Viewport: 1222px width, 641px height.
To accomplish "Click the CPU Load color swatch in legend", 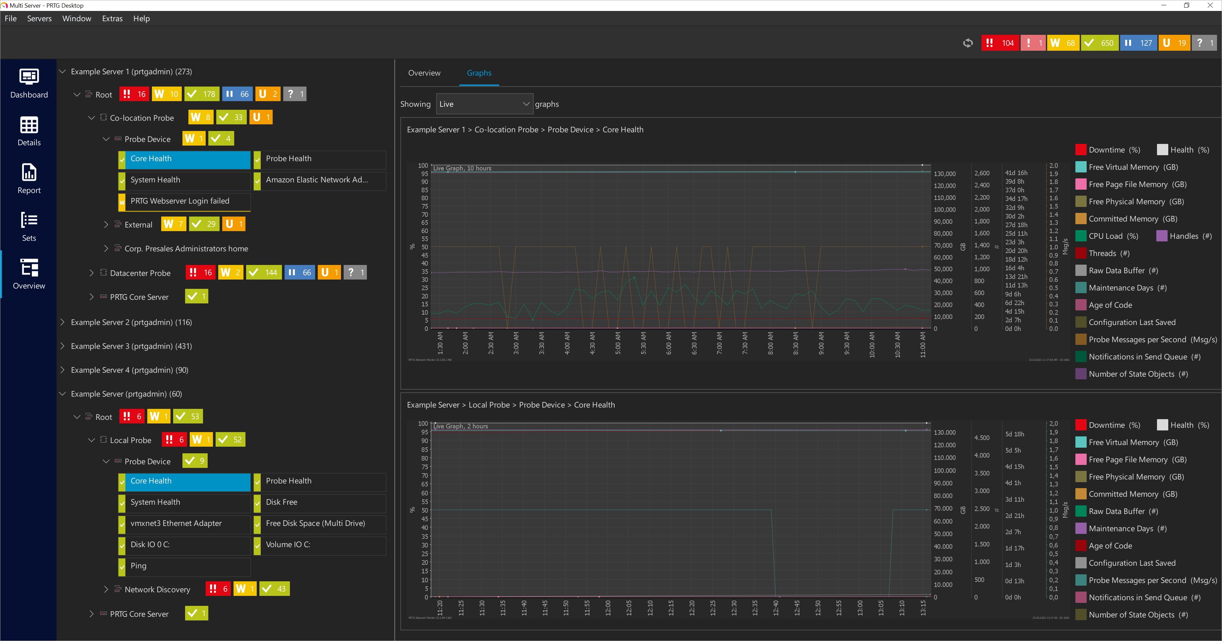I will [1081, 236].
